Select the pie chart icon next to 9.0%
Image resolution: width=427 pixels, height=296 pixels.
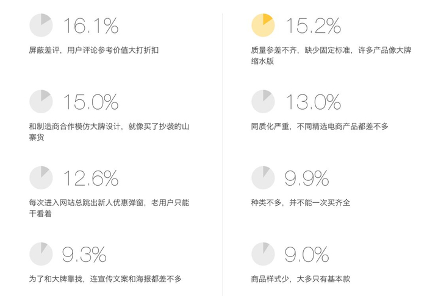pos(264,253)
